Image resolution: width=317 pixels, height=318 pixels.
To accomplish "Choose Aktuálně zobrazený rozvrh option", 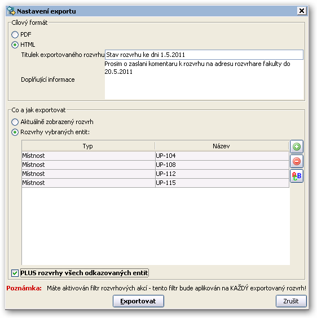I will pos(15,122).
